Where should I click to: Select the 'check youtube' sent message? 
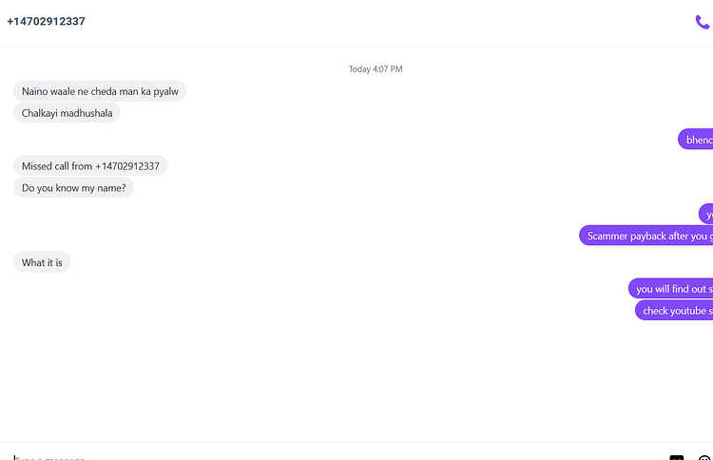pyautogui.click(x=674, y=311)
